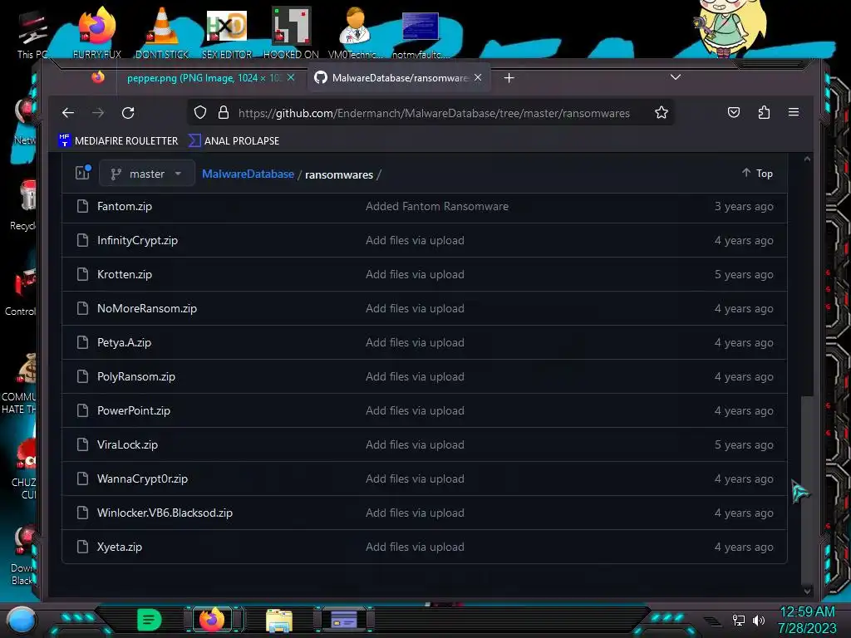851x638 pixels.
Task: Open a new tab with plus button
Action: 509,78
